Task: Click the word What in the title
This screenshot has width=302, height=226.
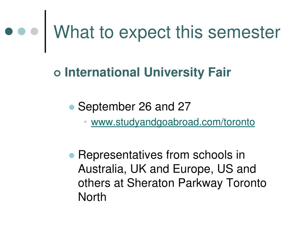Action: tap(74, 32)
